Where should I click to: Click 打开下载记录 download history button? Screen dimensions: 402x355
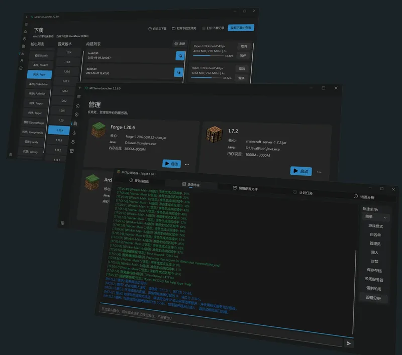tap(213, 28)
